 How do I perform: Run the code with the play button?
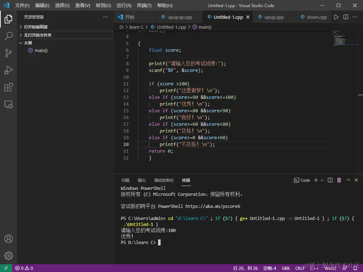pos(336,17)
